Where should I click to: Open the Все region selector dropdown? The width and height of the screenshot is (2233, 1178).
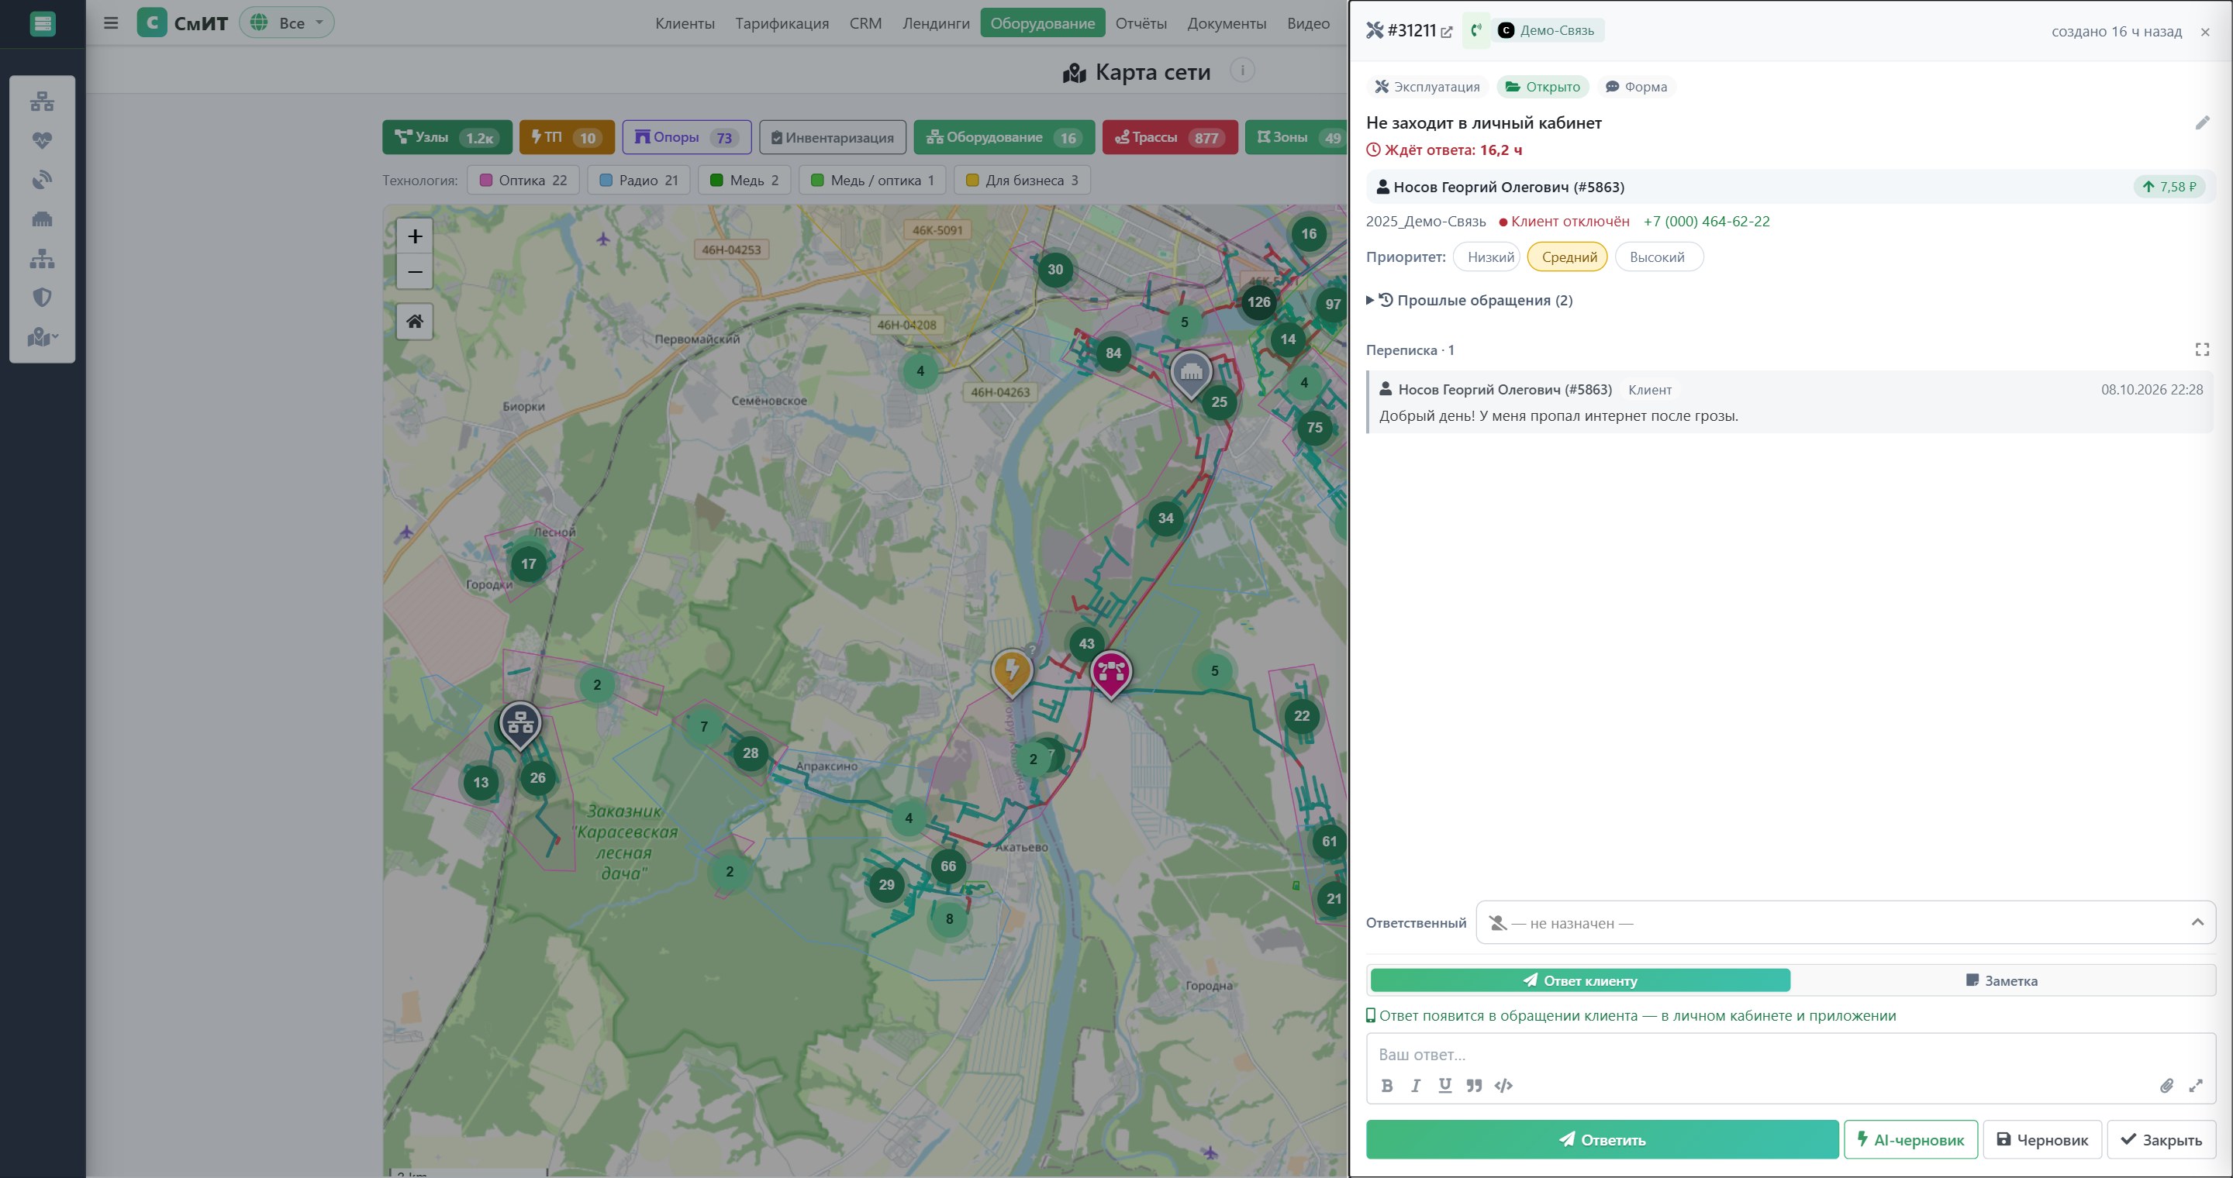point(287,22)
